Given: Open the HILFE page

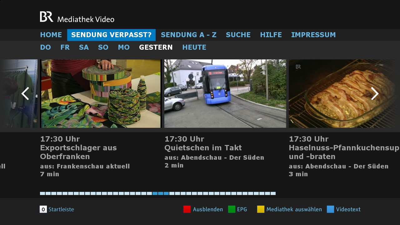Looking at the screenshot, I should pos(271,35).
